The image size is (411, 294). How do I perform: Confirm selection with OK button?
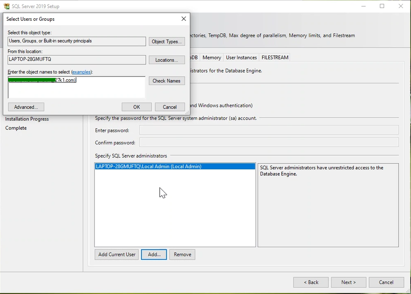coord(136,107)
